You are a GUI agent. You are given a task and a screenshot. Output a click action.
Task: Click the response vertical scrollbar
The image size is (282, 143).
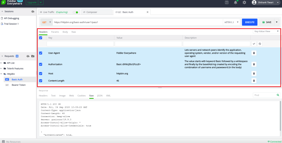pos(280,116)
